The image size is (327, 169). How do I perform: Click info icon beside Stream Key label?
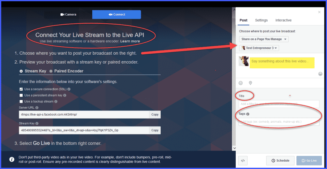tap(37, 123)
